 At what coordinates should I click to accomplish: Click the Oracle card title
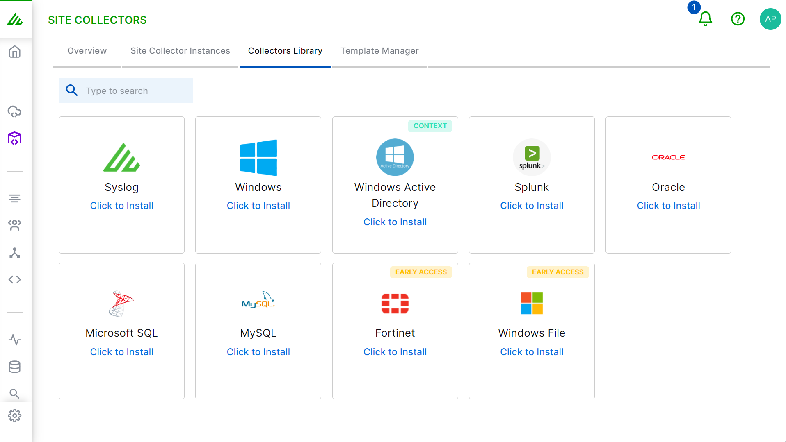tap(668, 187)
